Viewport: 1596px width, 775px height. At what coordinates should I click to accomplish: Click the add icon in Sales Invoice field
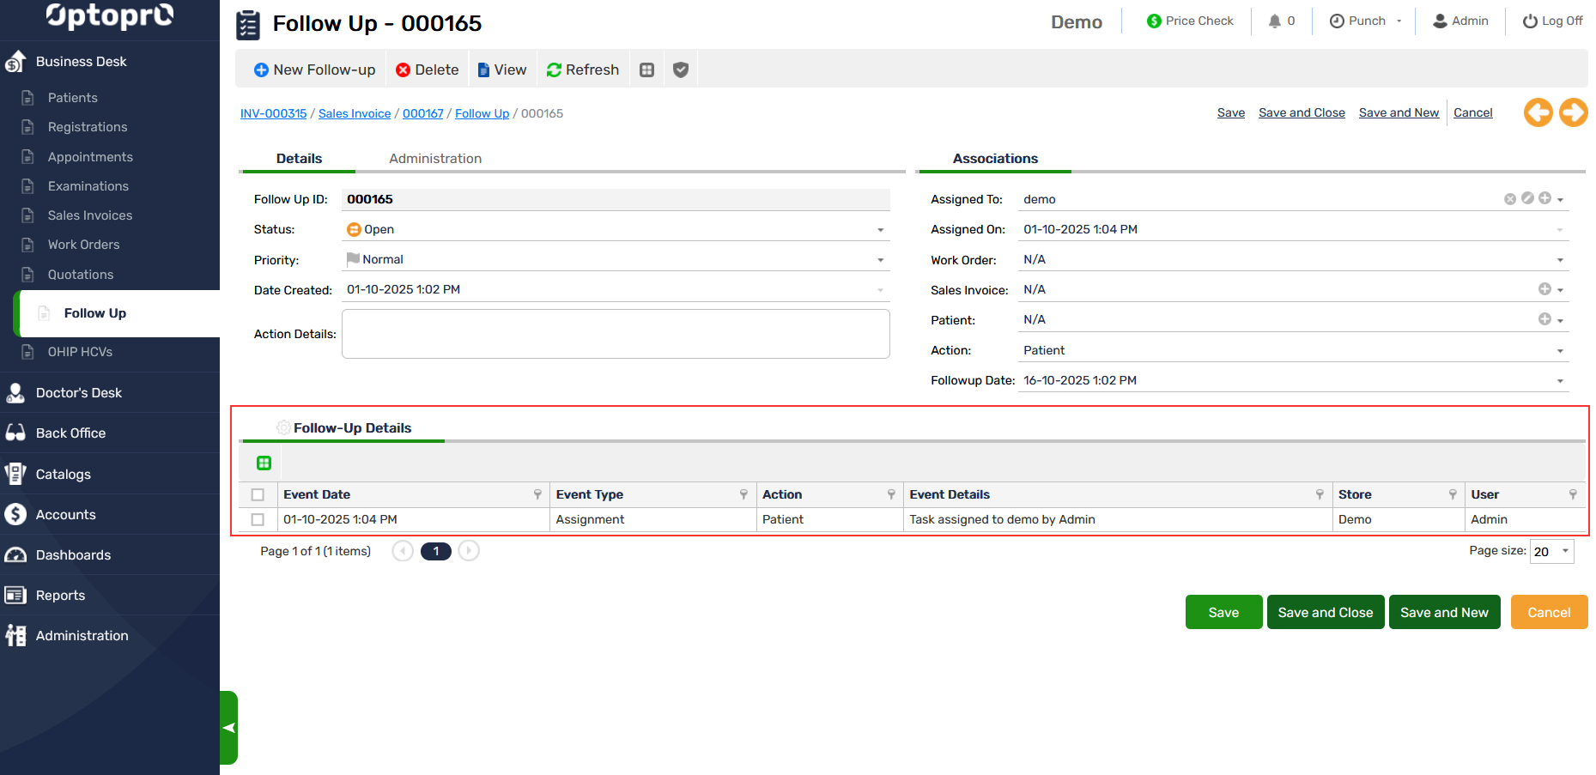coord(1544,289)
